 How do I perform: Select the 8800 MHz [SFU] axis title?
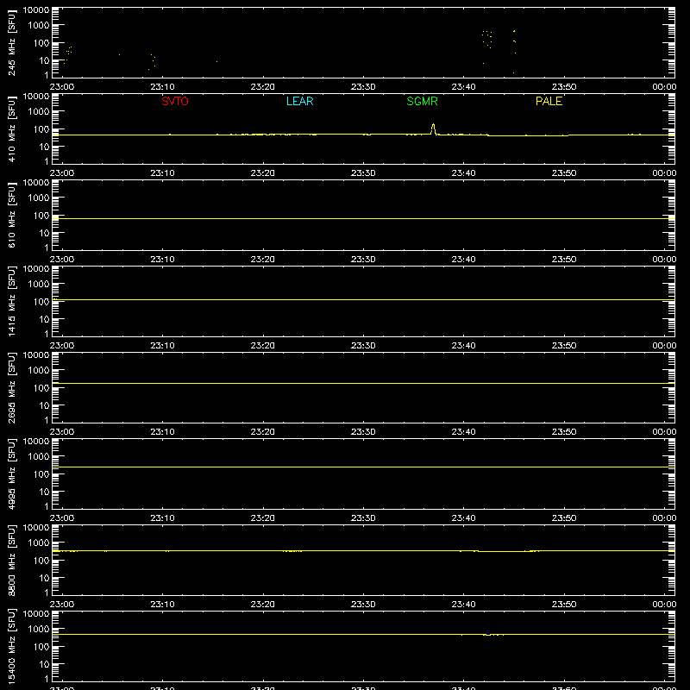[12, 560]
